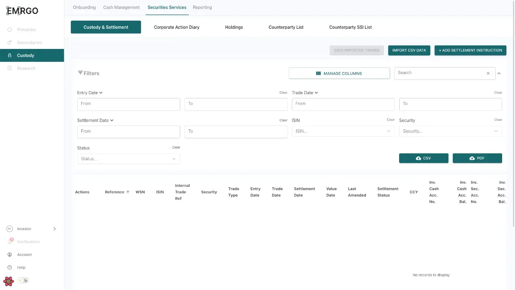Clear the Entry Date filter
The width and height of the screenshot is (515, 290).
(x=283, y=93)
